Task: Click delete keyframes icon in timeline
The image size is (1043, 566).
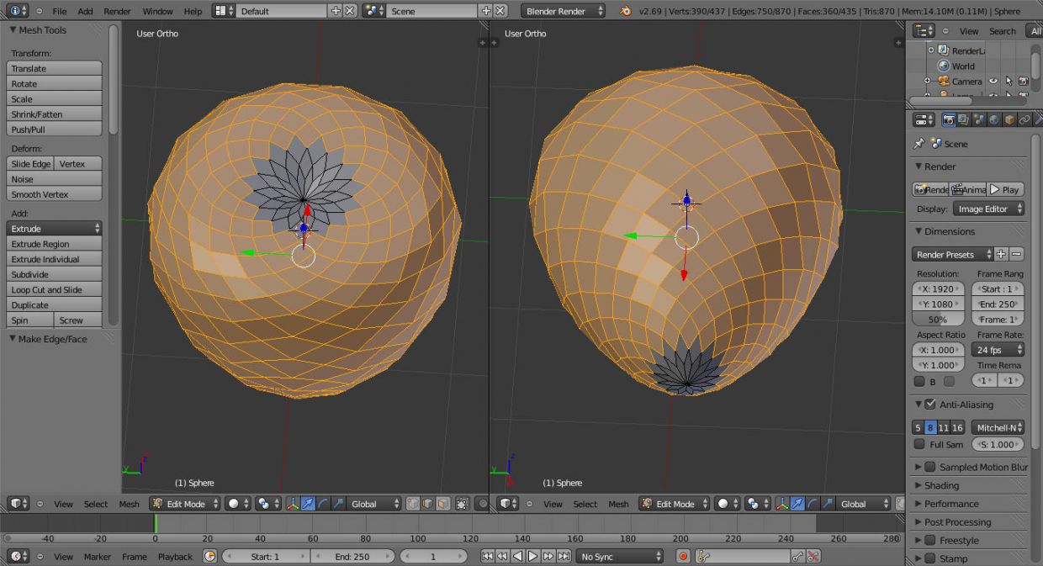Action: [813, 557]
